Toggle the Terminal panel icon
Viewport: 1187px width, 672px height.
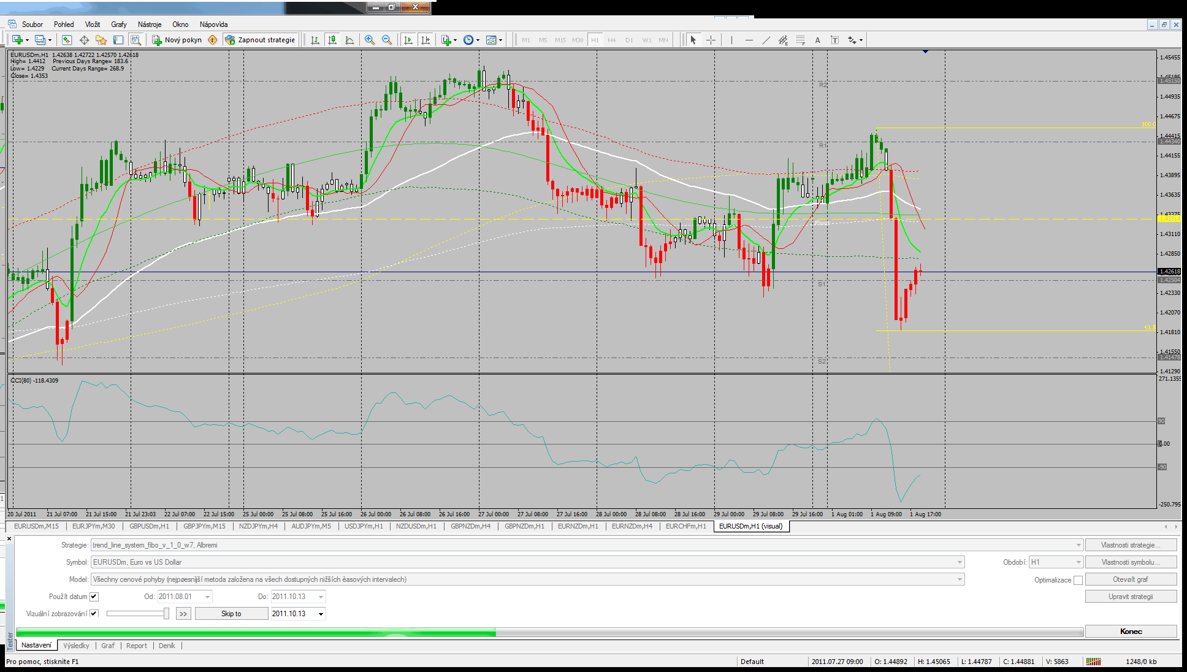coord(118,40)
